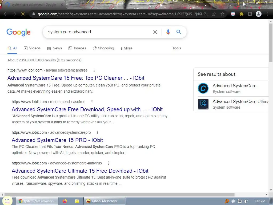Switch to Yahoo! Messenger taskbar window

(x=105, y=201)
